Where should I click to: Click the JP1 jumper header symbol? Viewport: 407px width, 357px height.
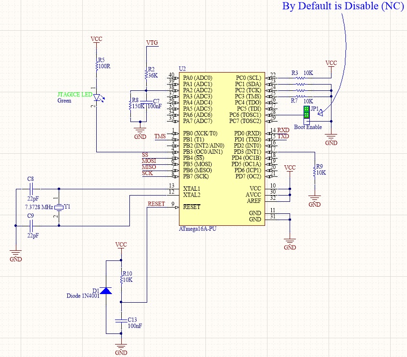tap(306, 115)
